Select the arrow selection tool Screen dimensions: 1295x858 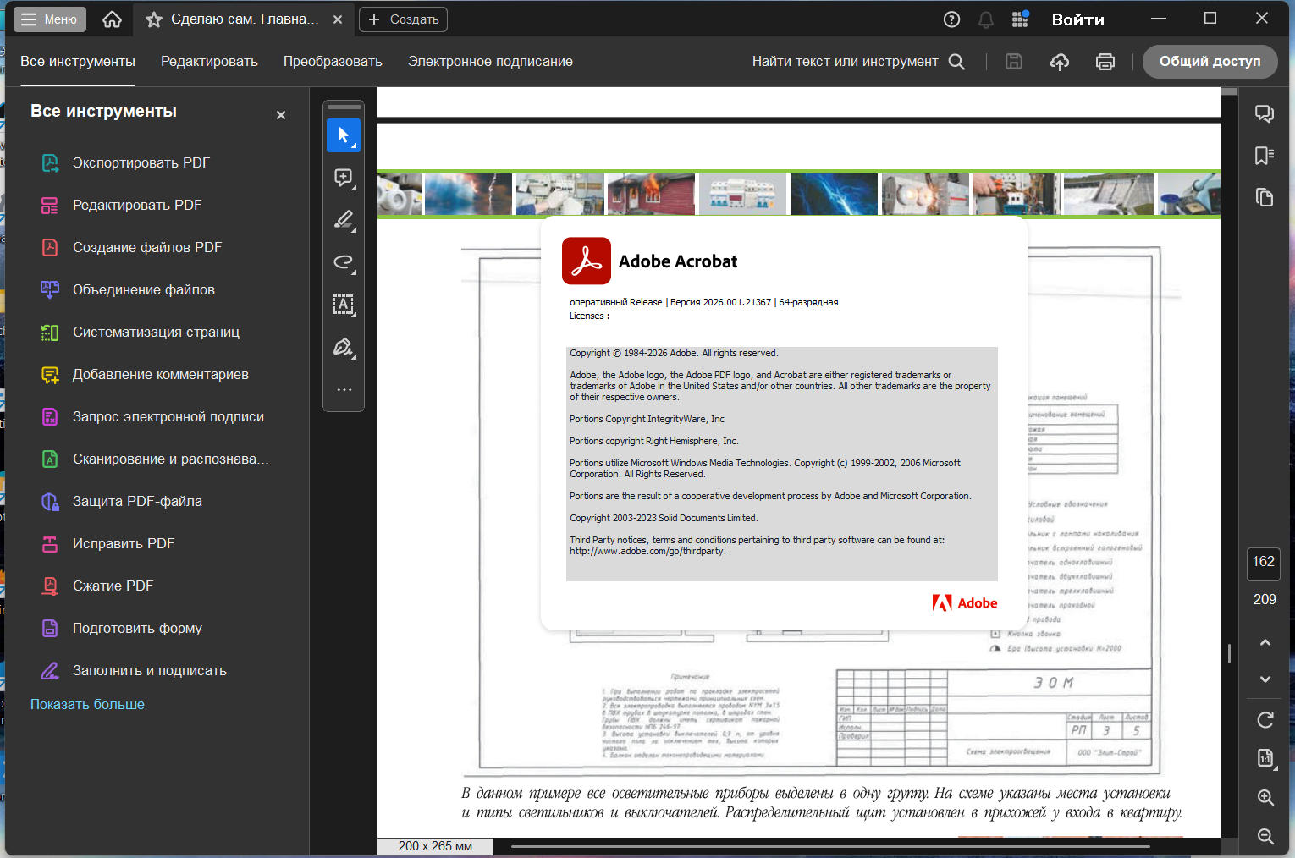point(344,135)
